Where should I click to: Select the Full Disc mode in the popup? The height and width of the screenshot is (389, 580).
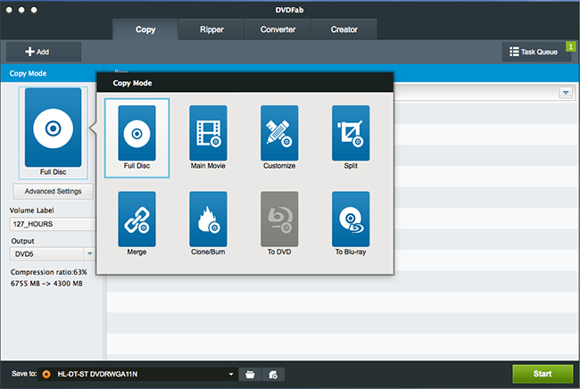pos(137,137)
